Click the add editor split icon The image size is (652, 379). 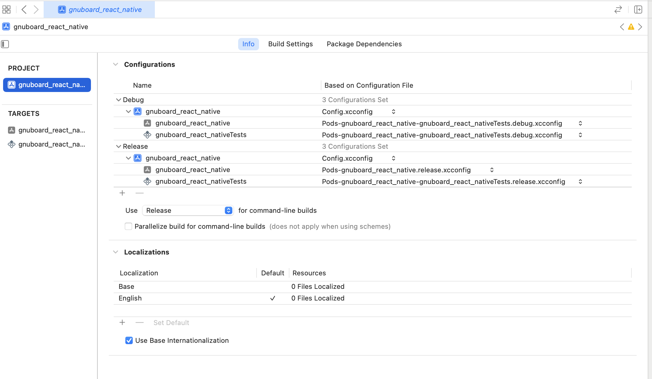638,10
